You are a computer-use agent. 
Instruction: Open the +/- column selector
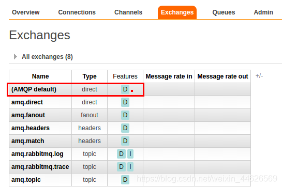click(259, 76)
